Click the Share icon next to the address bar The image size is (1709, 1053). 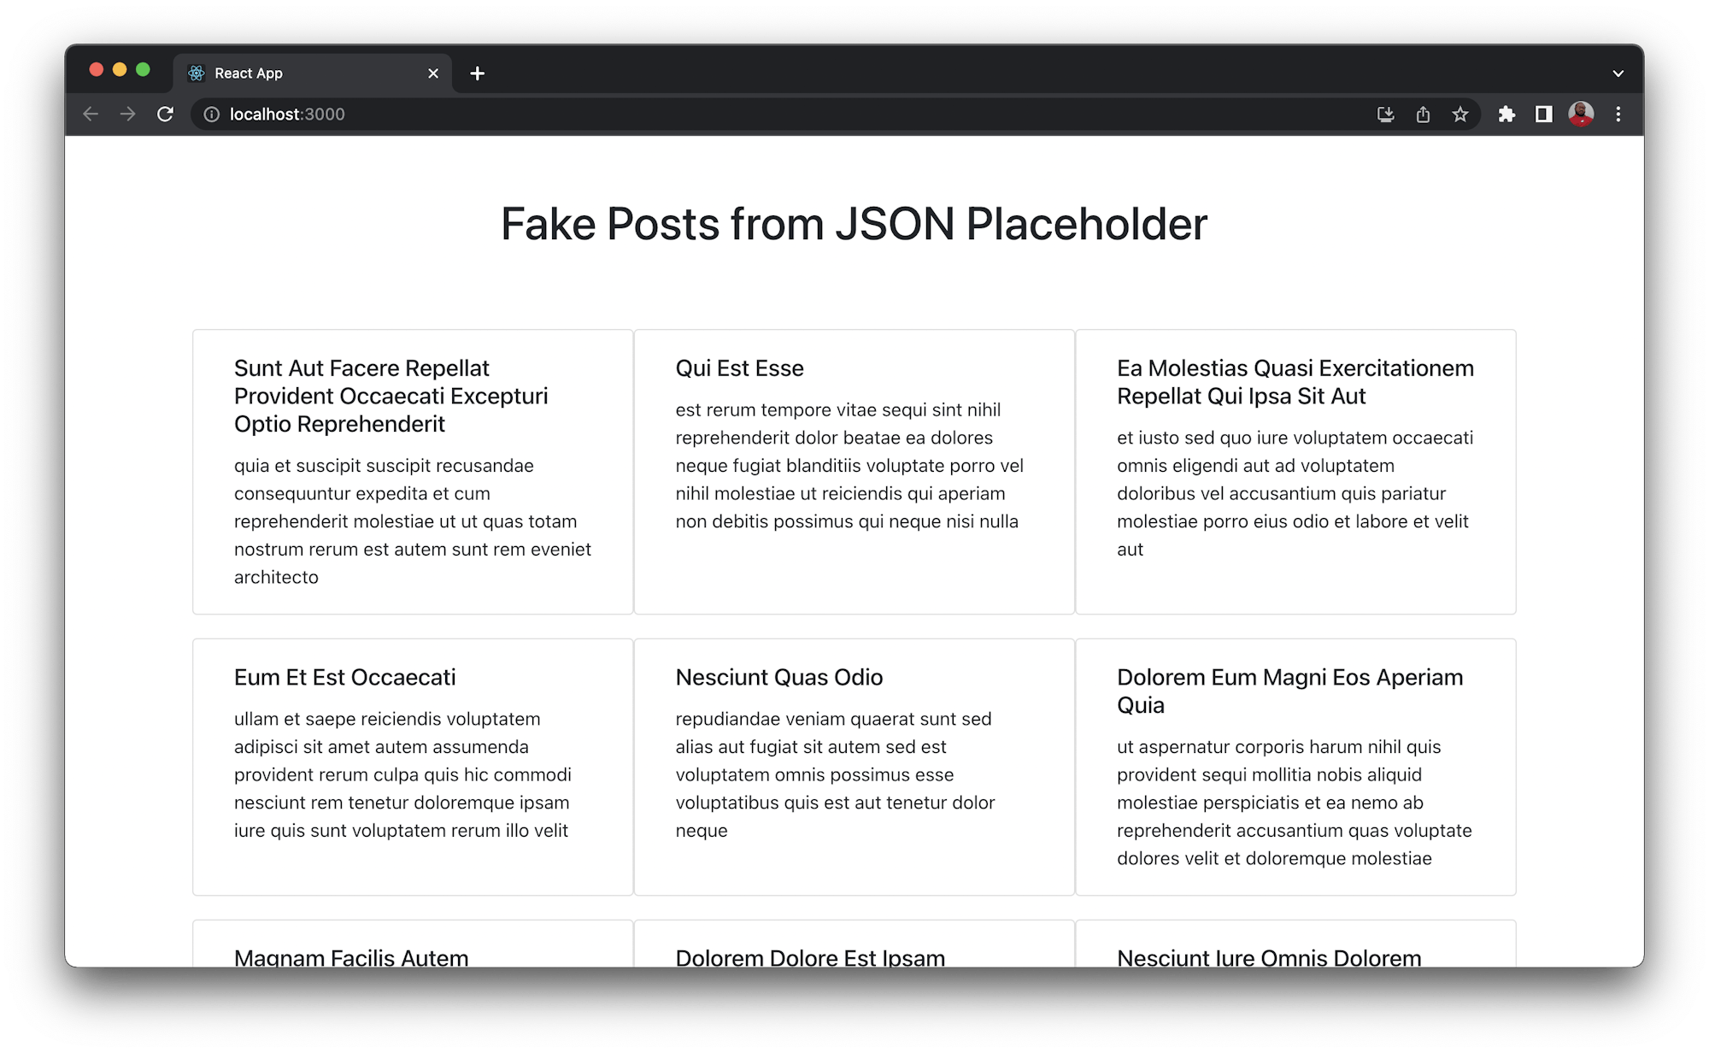(x=1424, y=114)
